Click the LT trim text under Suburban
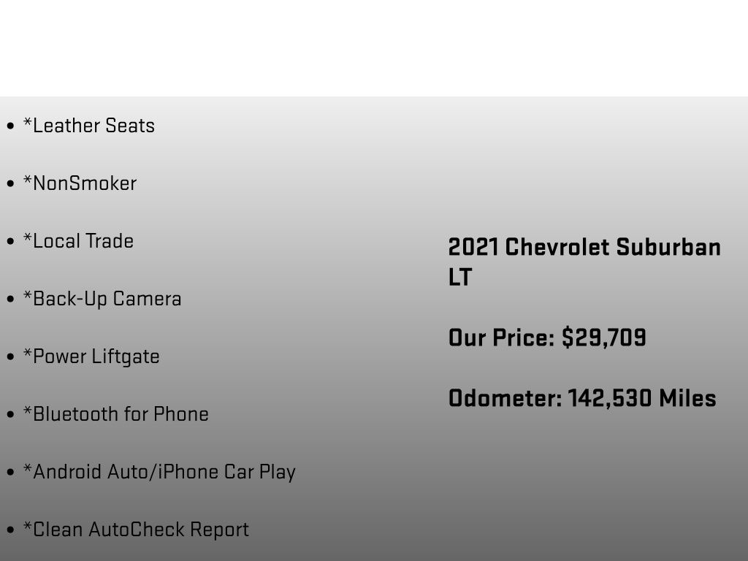Screen dimensions: 748x561 [x=460, y=277]
